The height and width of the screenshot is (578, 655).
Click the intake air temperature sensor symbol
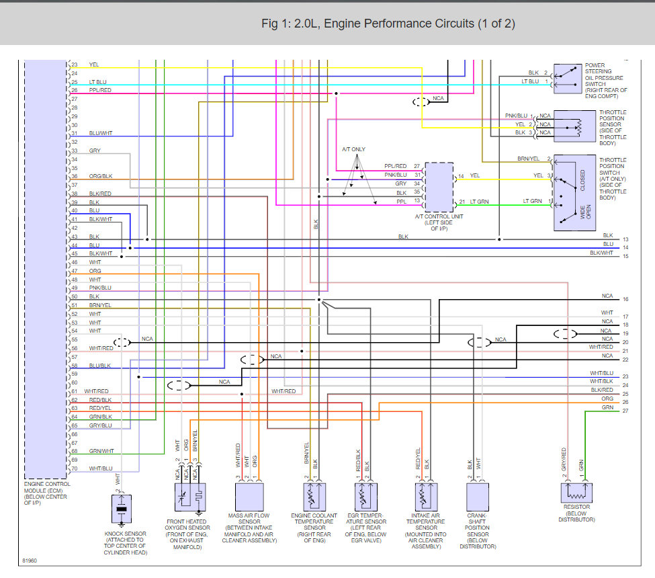(x=426, y=497)
